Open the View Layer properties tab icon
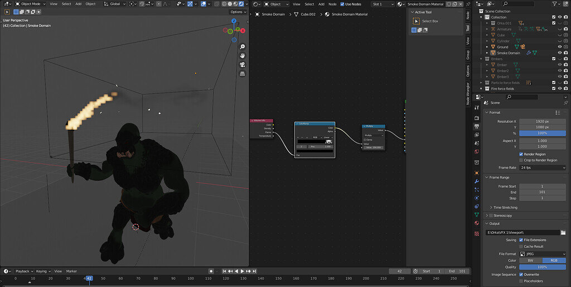 (x=477, y=135)
